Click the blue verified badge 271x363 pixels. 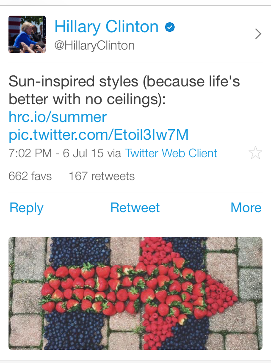[170, 28]
